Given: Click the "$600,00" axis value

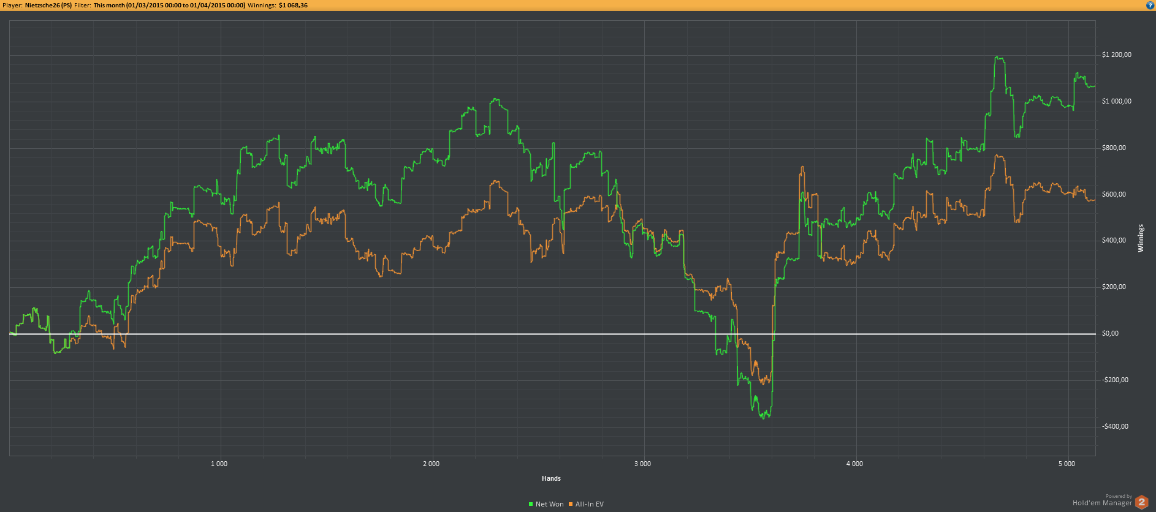Looking at the screenshot, I should [x=1114, y=195].
